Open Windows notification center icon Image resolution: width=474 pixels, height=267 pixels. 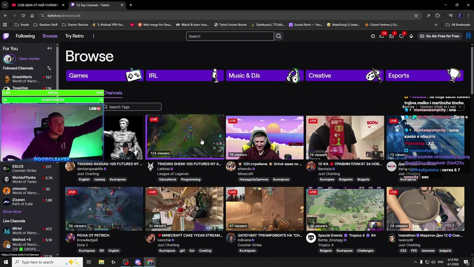(x=466, y=262)
